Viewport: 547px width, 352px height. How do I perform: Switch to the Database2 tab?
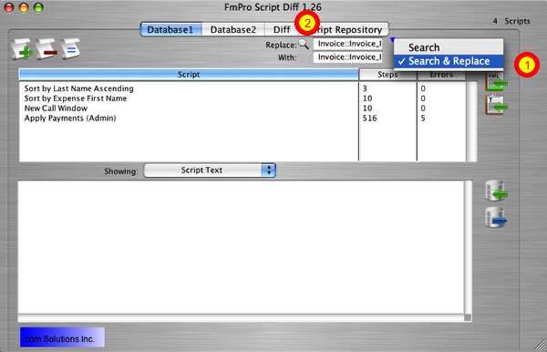pyautogui.click(x=233, y=30)
